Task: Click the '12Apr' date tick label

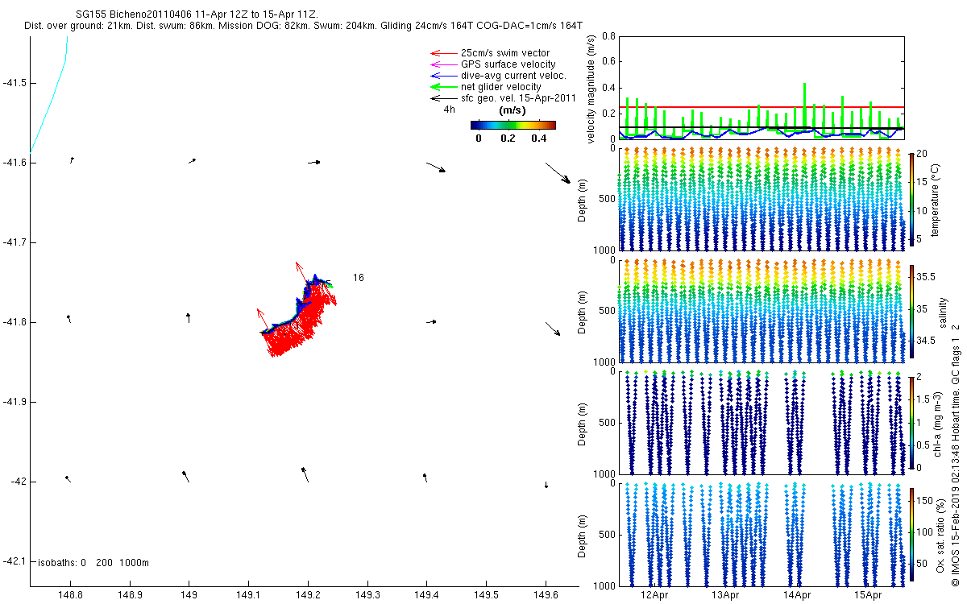Action: point(654,596)
